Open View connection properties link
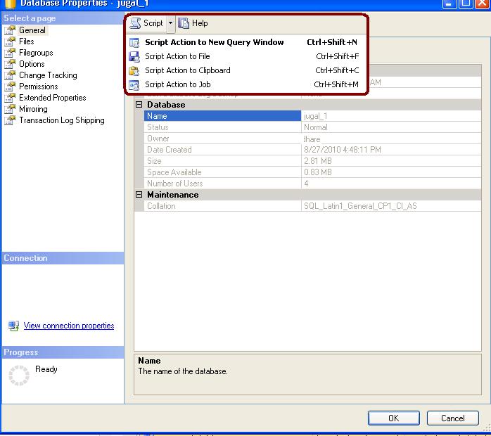 (69, 326)
